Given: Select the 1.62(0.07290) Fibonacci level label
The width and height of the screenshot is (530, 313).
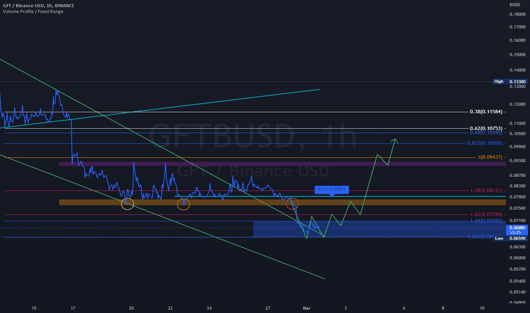Looking at the screenshot, I should coord(486,214).
